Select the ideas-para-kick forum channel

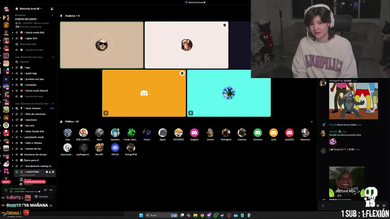point(34,44)
